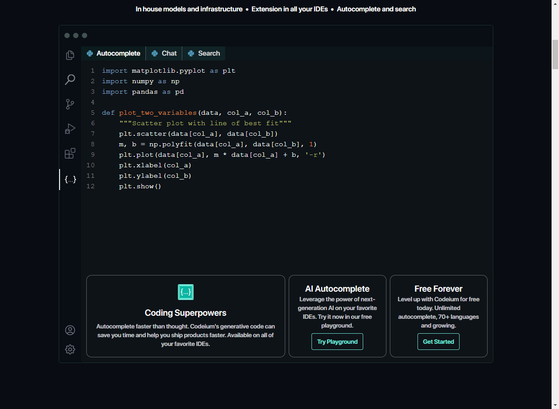
Task: Open the Explorer files icon in sidebar
Action: (x=70, y=55)
